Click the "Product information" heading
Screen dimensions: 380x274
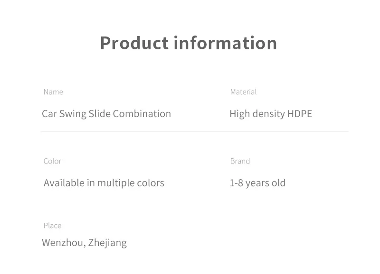point(189,43)
